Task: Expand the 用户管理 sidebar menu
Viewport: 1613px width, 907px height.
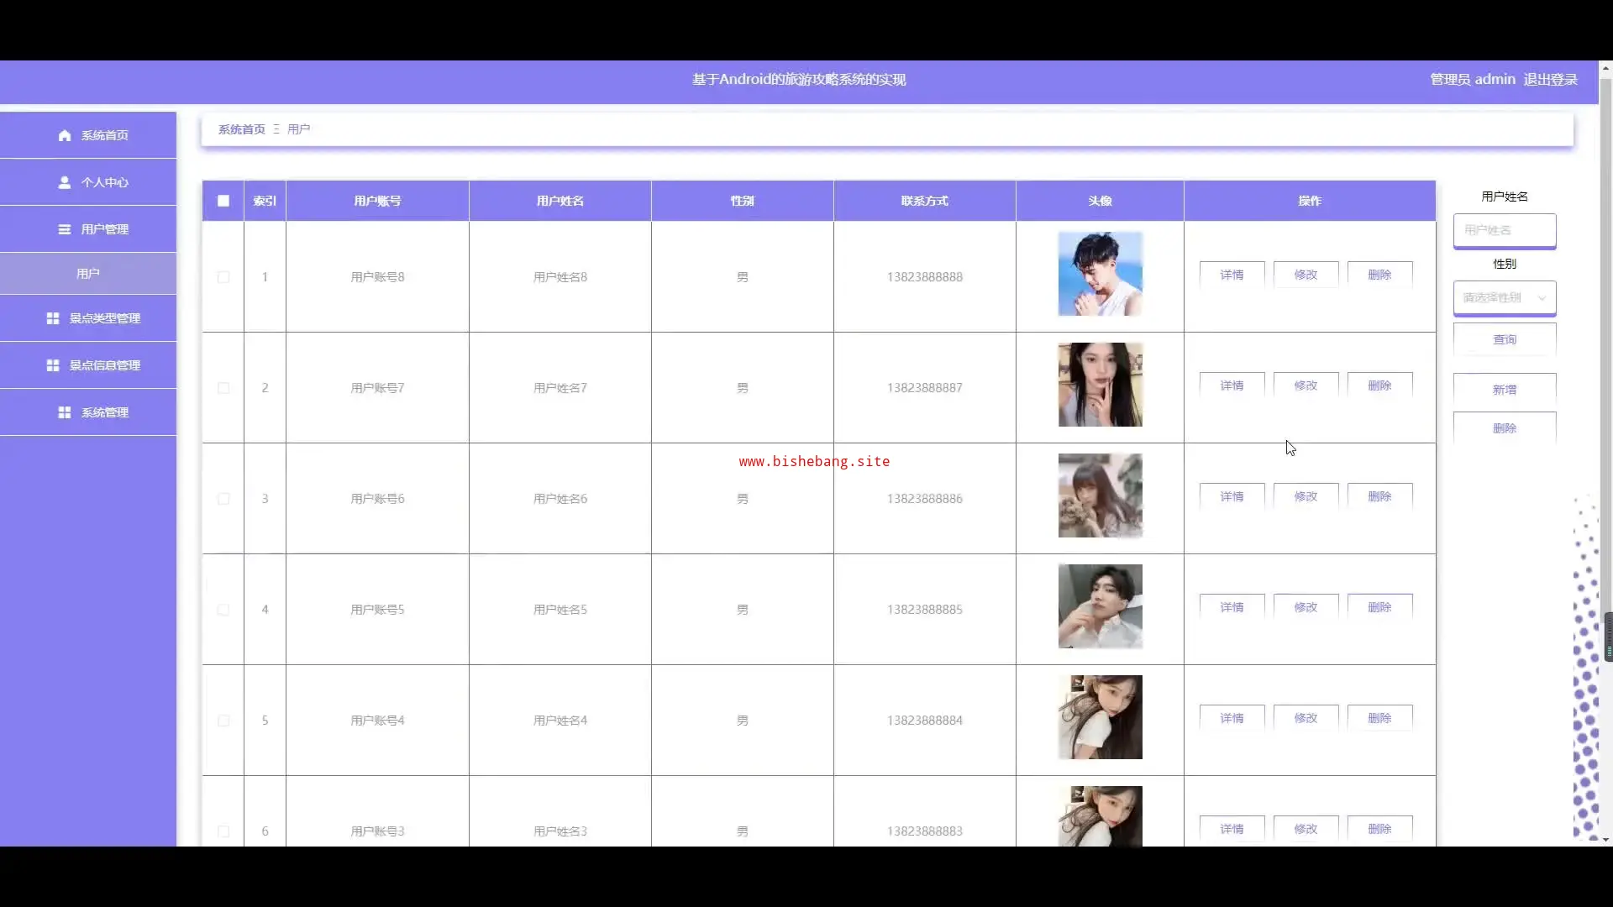Action: pos(104,229)
